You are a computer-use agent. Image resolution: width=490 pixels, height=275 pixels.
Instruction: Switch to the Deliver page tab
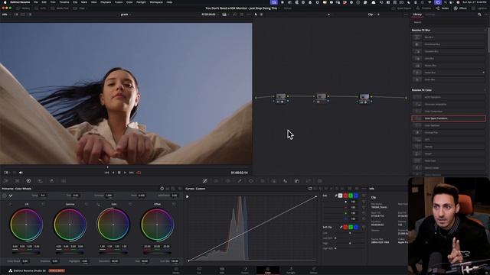coord(314,270)
